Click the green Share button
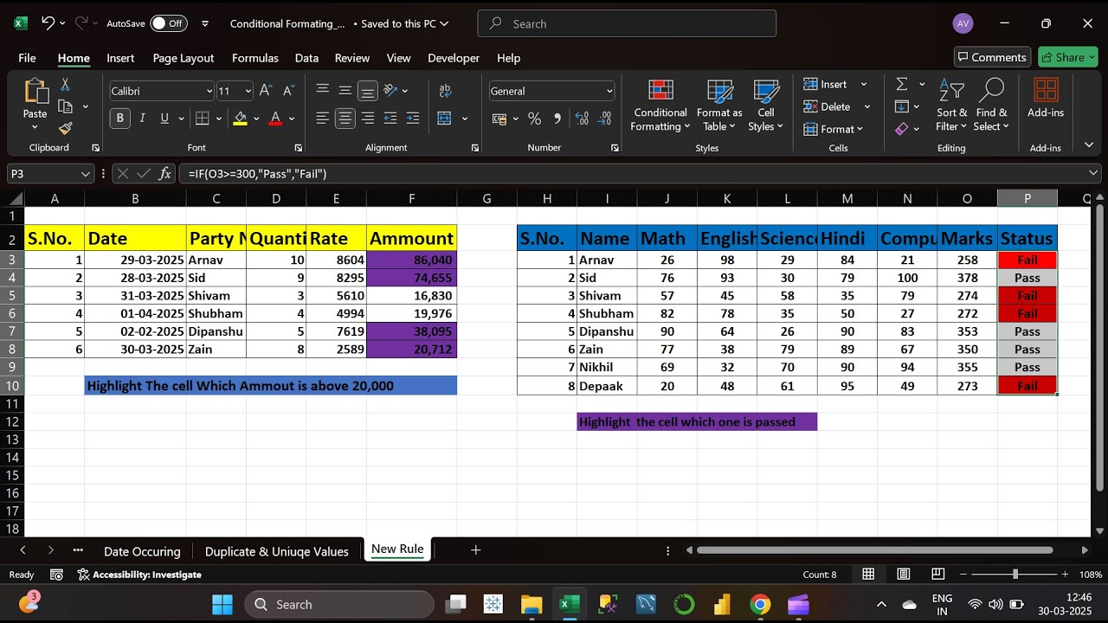Screen dimensions: 1108x623 pos(1067,57)
